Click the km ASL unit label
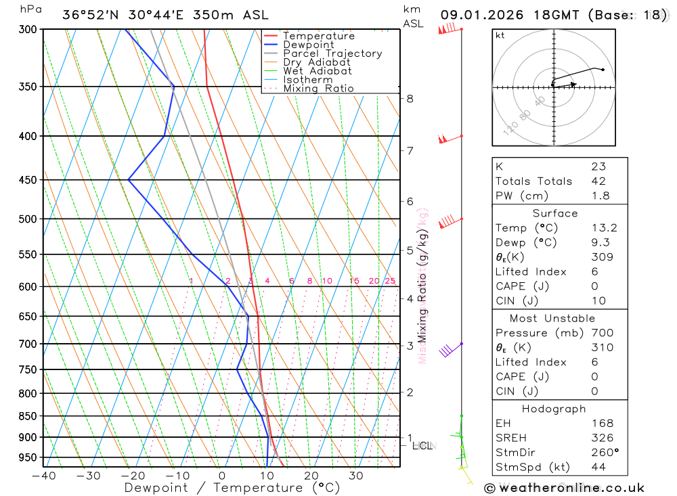 coord(413,17)
